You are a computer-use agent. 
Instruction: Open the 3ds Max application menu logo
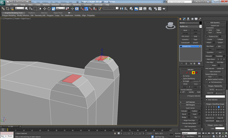(2, 2)
